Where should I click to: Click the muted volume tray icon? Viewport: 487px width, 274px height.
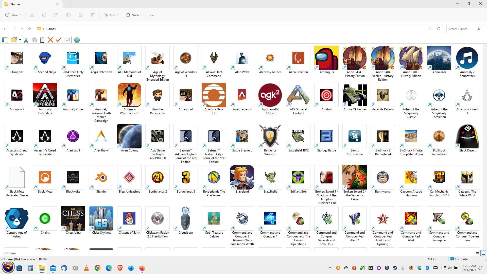coord(450,268)
